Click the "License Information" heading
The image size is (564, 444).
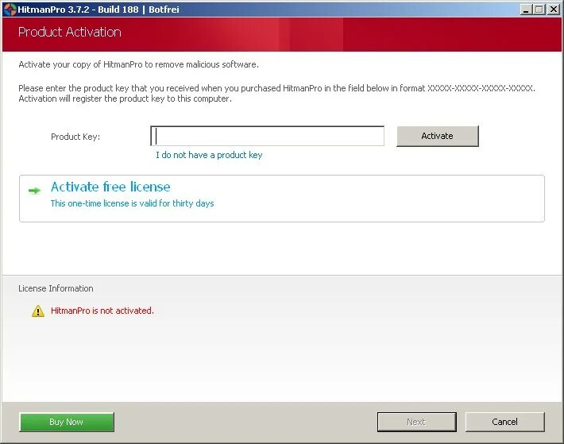(x=56, y=288)
